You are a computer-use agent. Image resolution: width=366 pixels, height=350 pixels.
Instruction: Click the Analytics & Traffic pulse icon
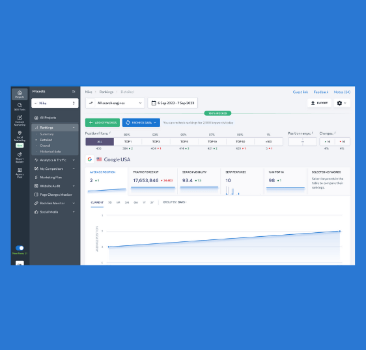click(36, 160)
